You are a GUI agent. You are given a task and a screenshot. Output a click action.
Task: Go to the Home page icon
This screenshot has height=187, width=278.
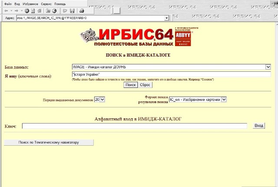click(40, 11)
